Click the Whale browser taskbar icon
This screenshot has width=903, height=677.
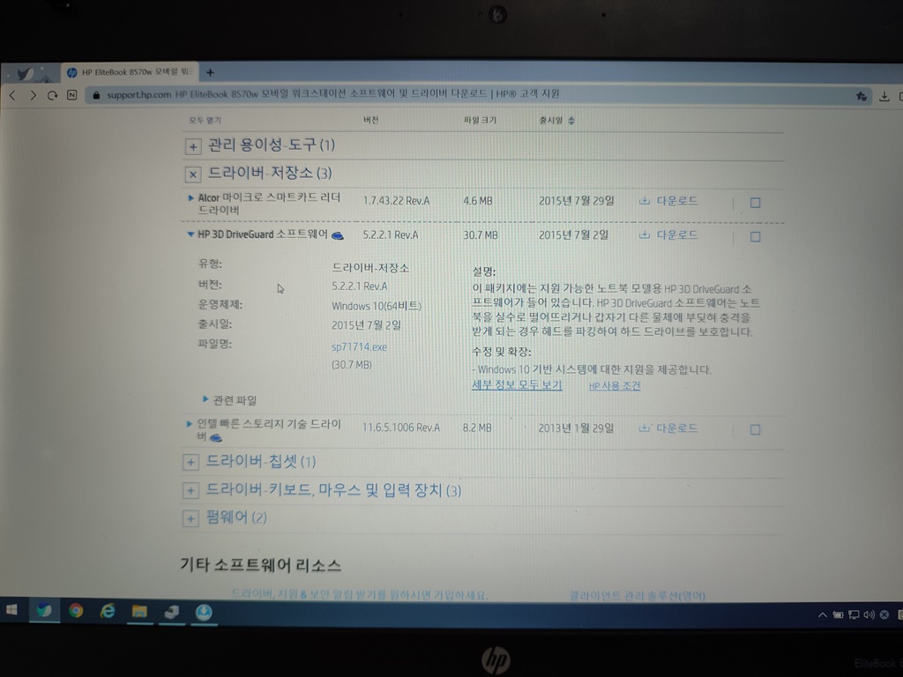[x=44, y=610]
